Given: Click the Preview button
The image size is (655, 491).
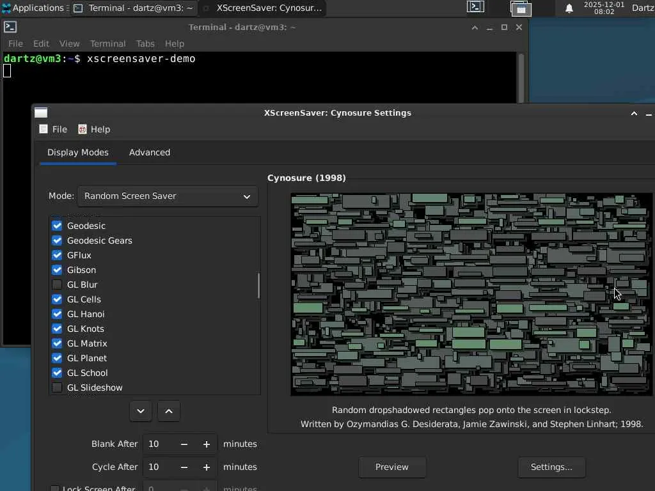Looking at the screenshot, I should coord(391,467).
